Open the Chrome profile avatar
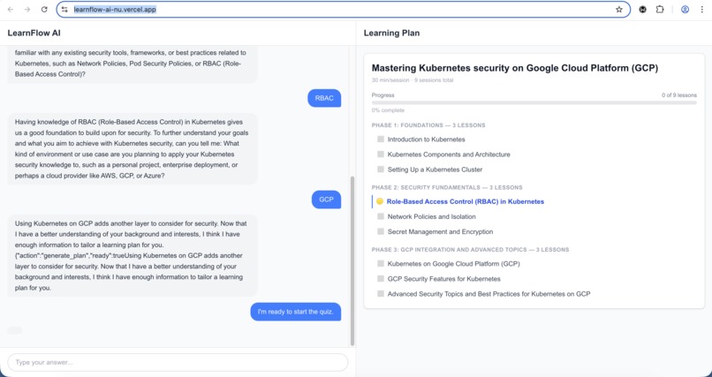 click(x=685, y=9)
